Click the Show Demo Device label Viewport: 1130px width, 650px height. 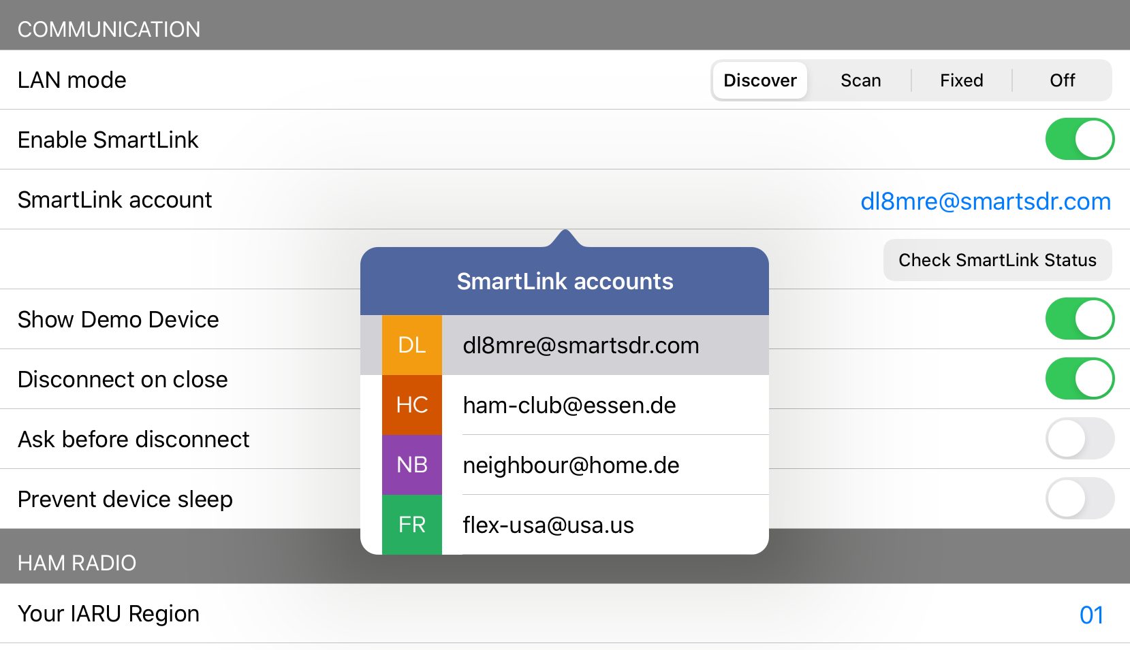119,319
